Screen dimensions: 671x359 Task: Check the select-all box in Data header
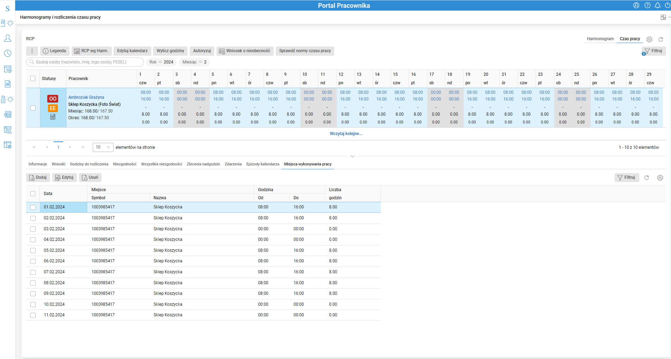(x=33, y=194)
